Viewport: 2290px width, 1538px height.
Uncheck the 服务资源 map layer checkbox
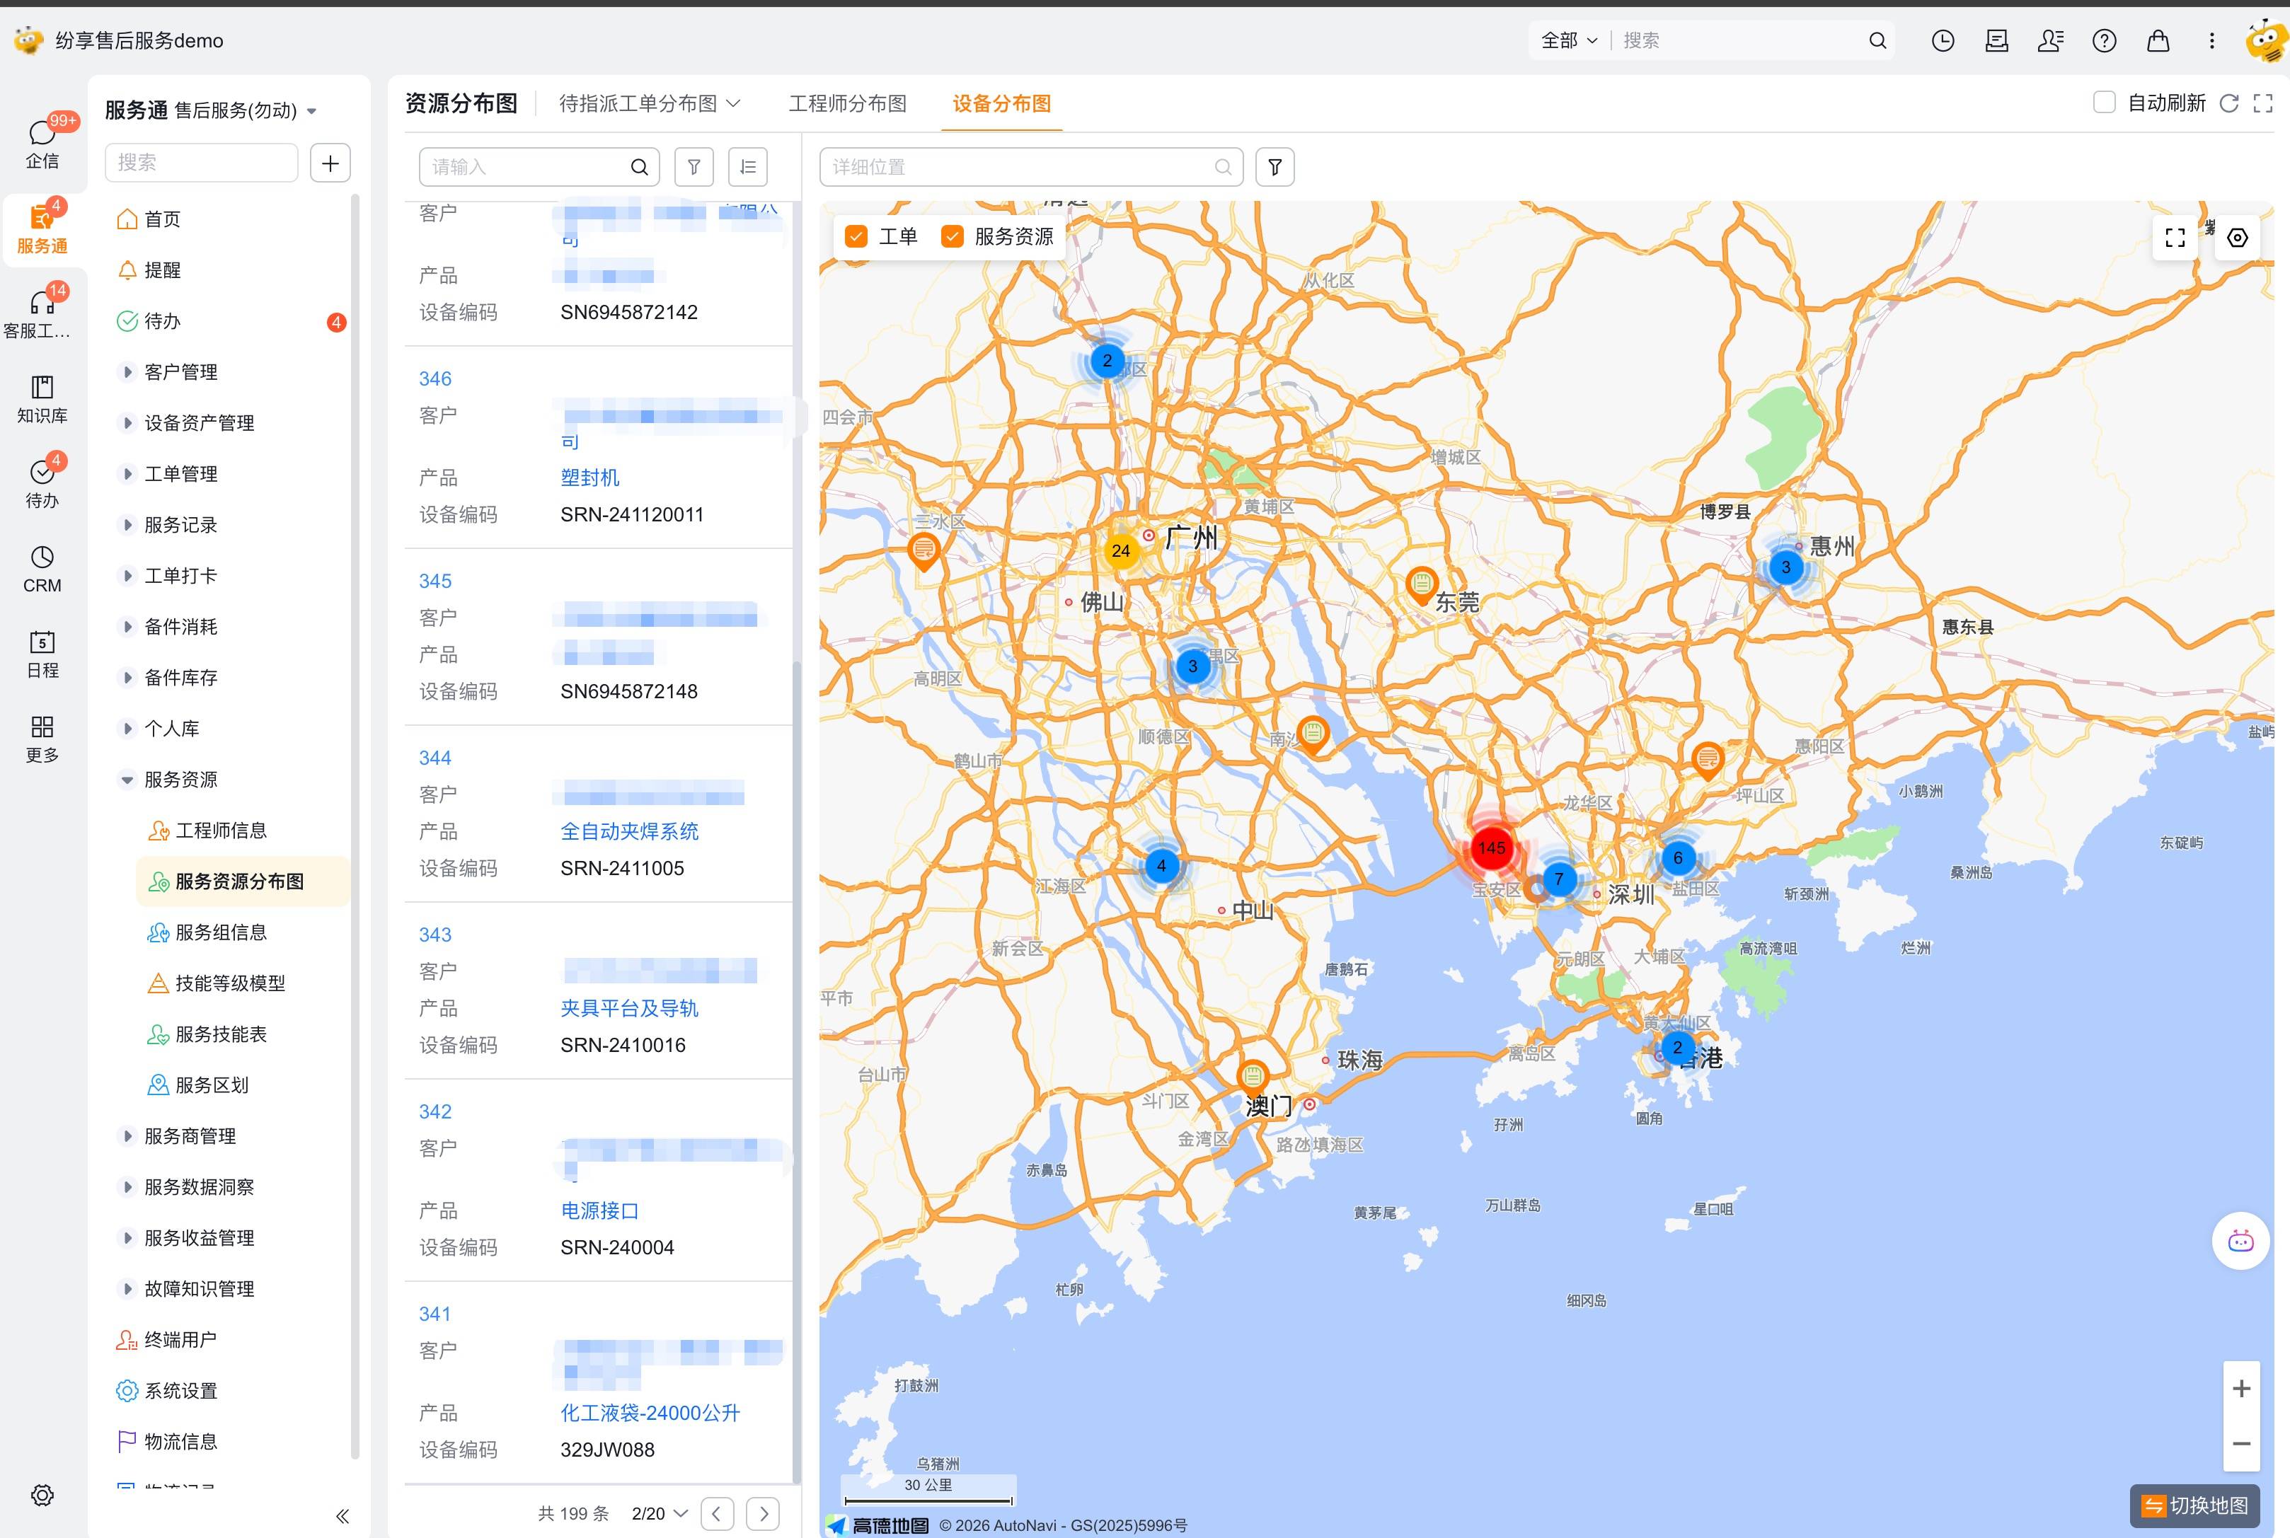952,236
